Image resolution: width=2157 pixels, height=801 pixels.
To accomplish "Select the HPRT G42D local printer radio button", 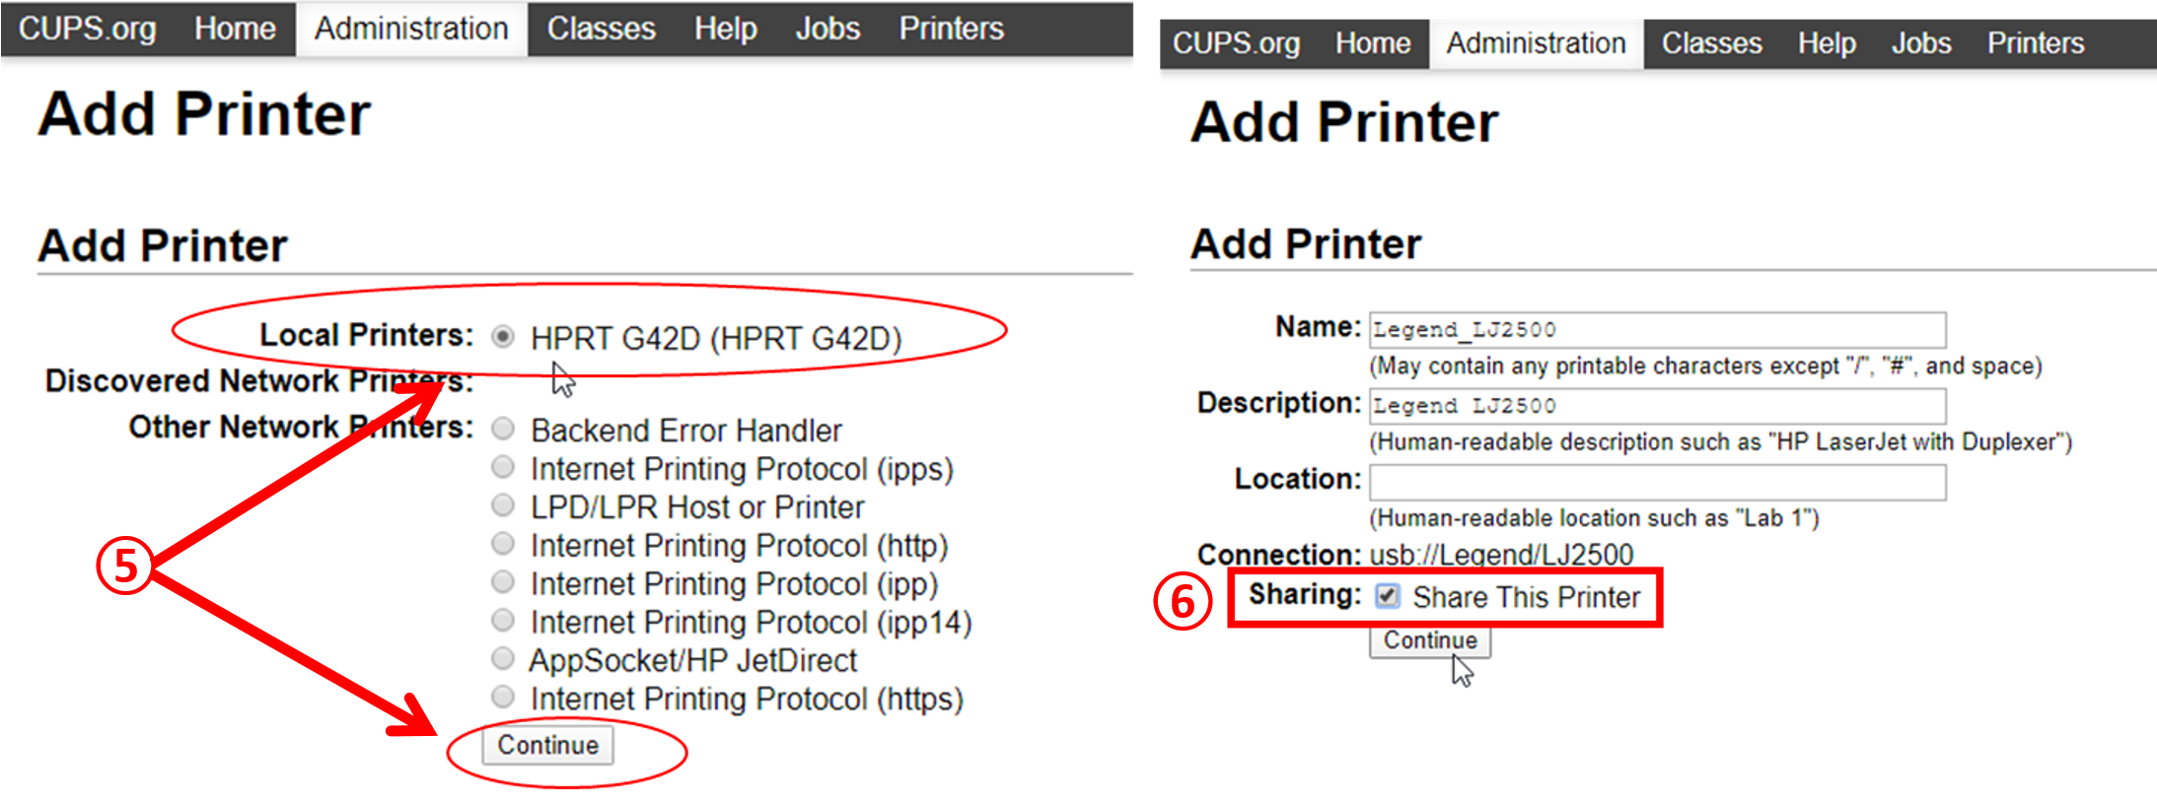I will 503,337.
